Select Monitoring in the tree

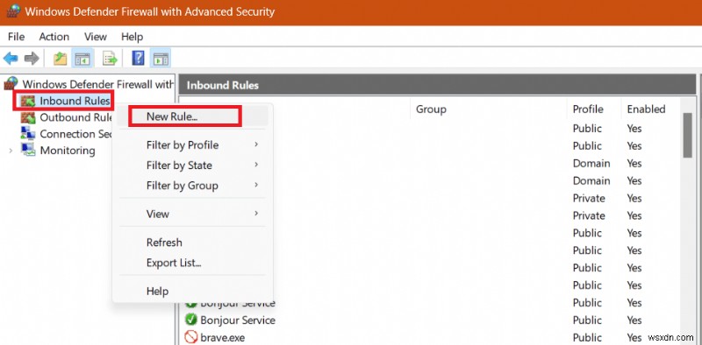[x=68, y=150]
